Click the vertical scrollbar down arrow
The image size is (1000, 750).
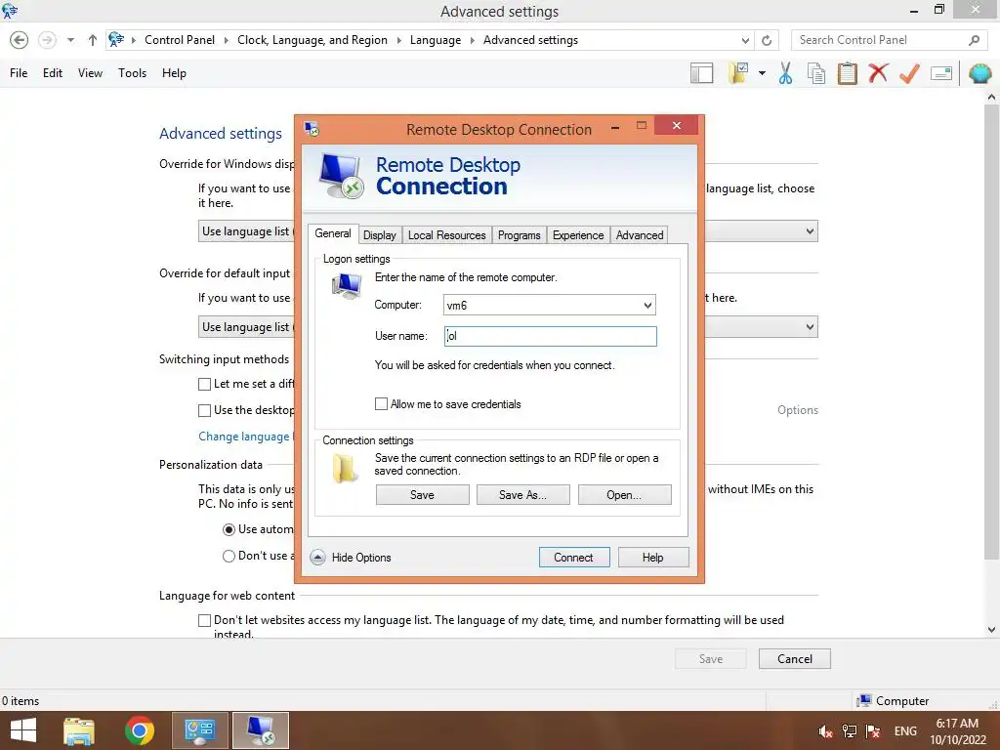coord(992,630)
